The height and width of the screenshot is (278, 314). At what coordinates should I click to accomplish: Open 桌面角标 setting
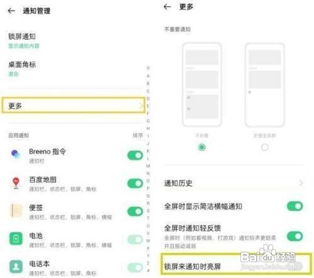[x=73, y=69]
